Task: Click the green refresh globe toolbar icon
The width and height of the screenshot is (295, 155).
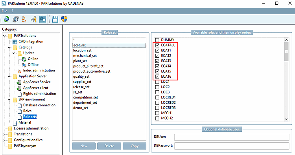Action: click(x=7, y=19)
